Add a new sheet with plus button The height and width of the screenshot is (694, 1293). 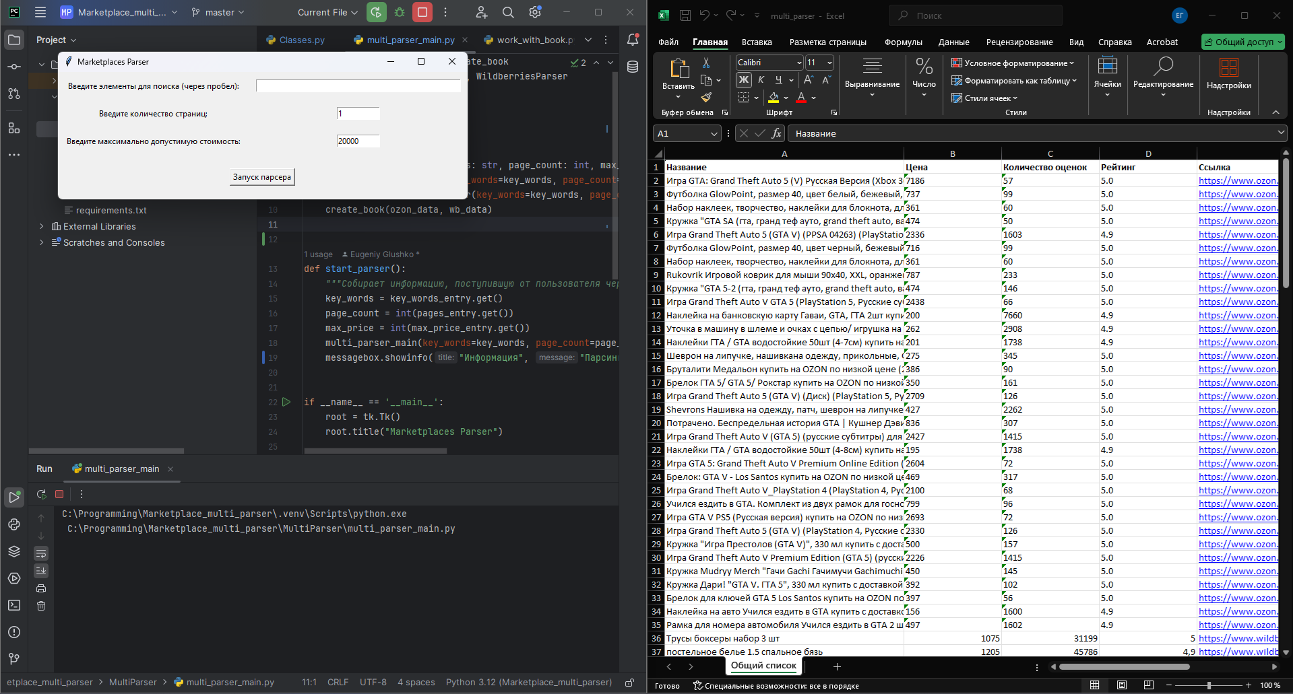tap(837, 666)
